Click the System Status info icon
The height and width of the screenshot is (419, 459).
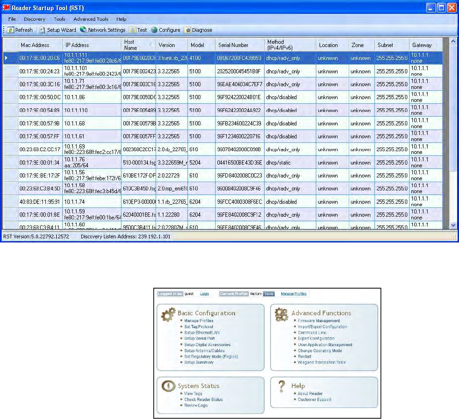tap(169, 386)
